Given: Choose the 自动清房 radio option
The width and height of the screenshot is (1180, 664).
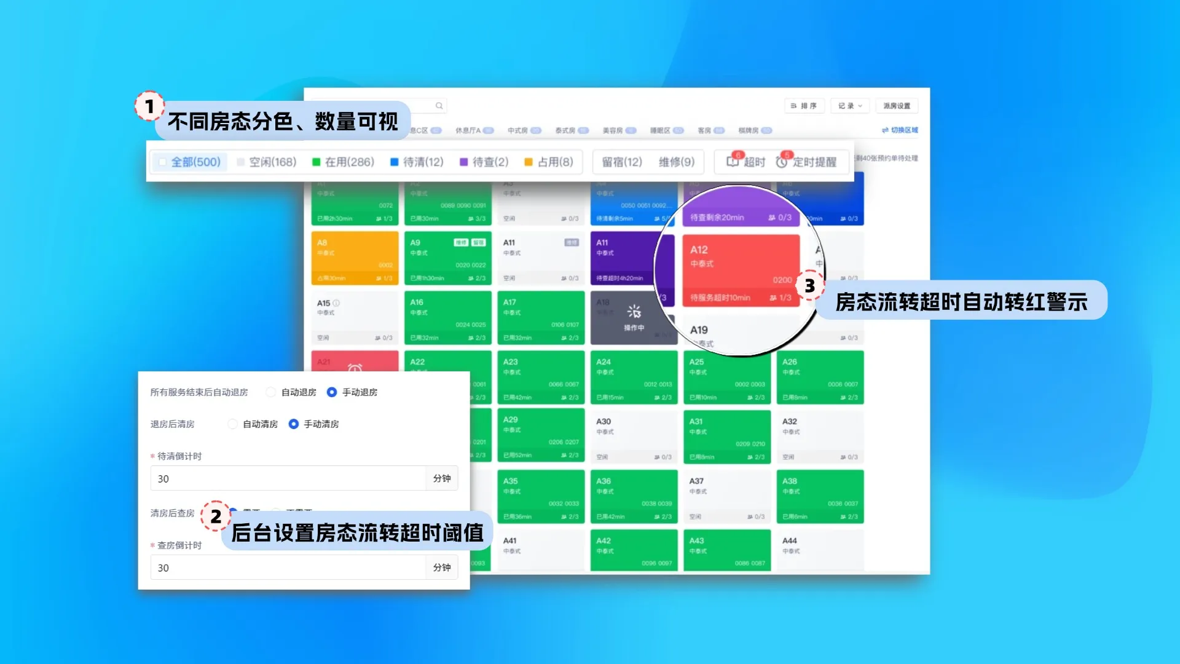Looking at the screenshot, I should (x=232, y=424).
